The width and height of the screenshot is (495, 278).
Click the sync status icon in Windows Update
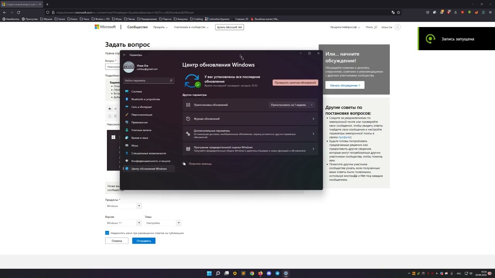click(x=192, y=81)
